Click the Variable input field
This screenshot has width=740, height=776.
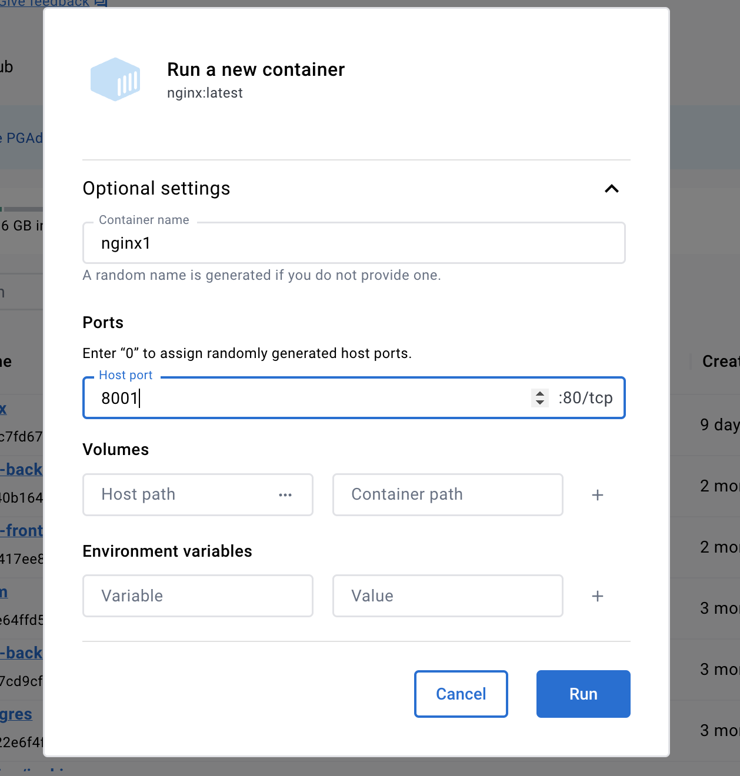pos(198,596)
